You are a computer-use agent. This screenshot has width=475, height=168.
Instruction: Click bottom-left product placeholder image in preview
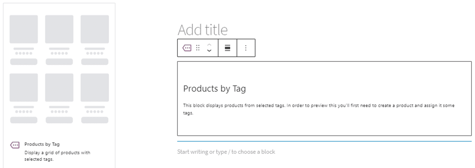24,88
